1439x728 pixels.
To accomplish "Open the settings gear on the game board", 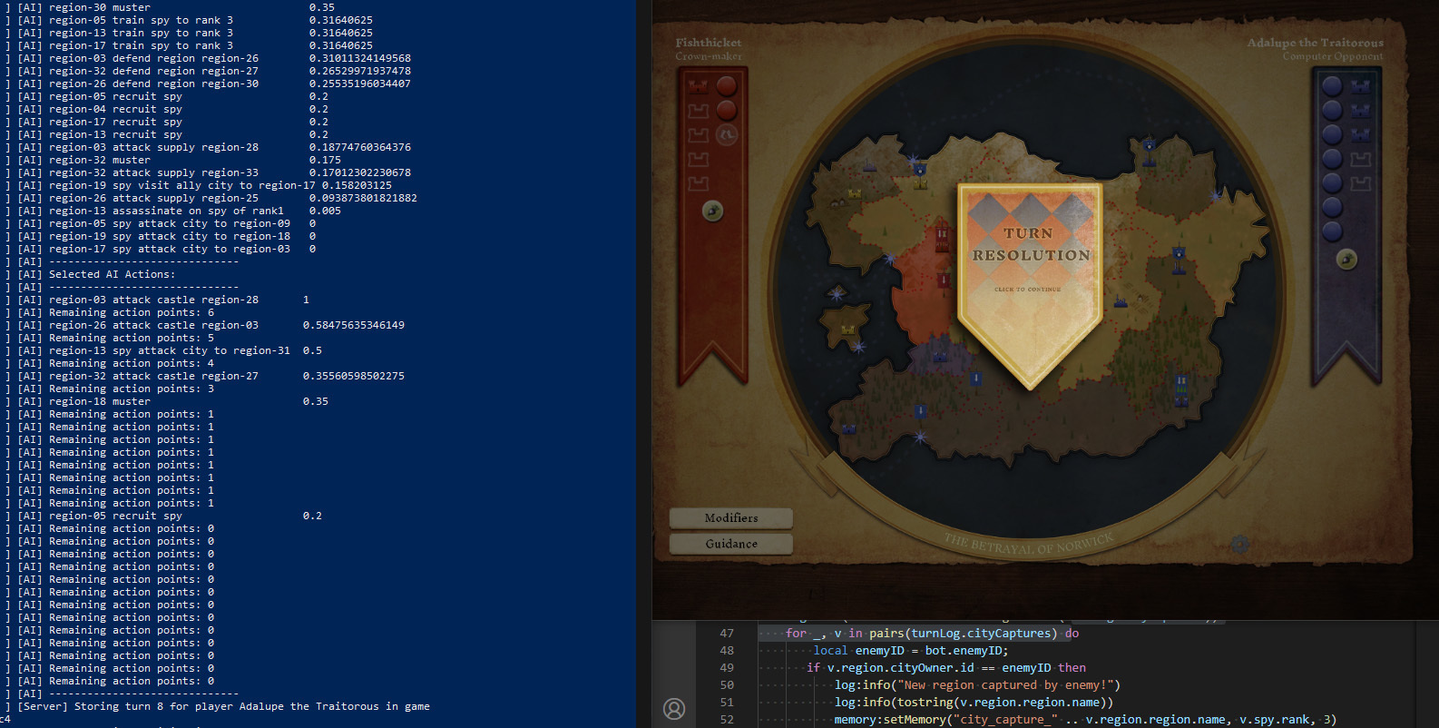I will pyautogui.click(x=1239, y=544).
